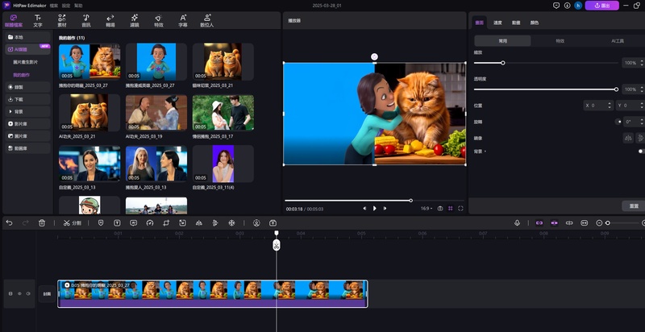Screen dimensions: 645x332
Task: Click the 透明度 opacity slider handle
Action: [x=617, y=89]
